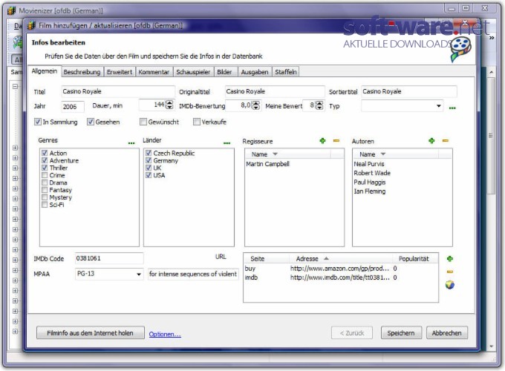Click the Jahr field showing 2006
This screenshot has height=371, width=505.
coord(73,107)
